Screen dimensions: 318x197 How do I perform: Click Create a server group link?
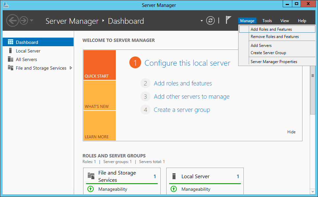point(182,110)
